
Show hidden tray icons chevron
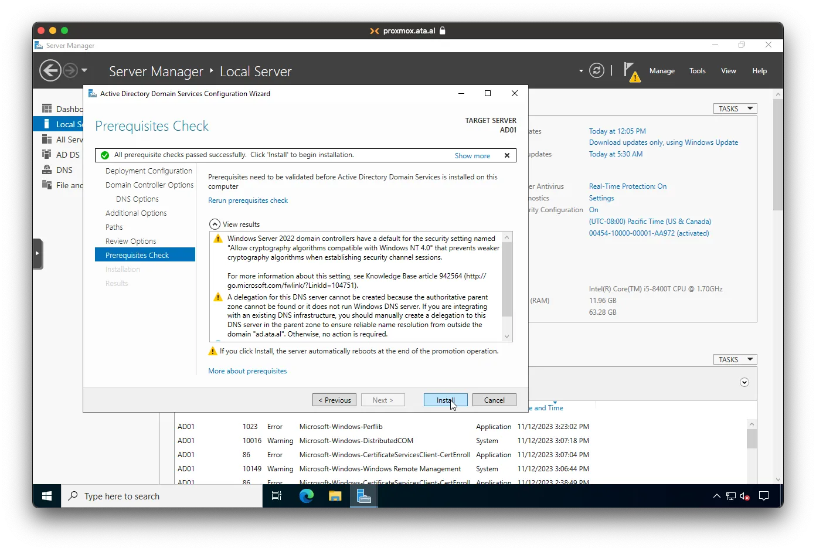716,496
